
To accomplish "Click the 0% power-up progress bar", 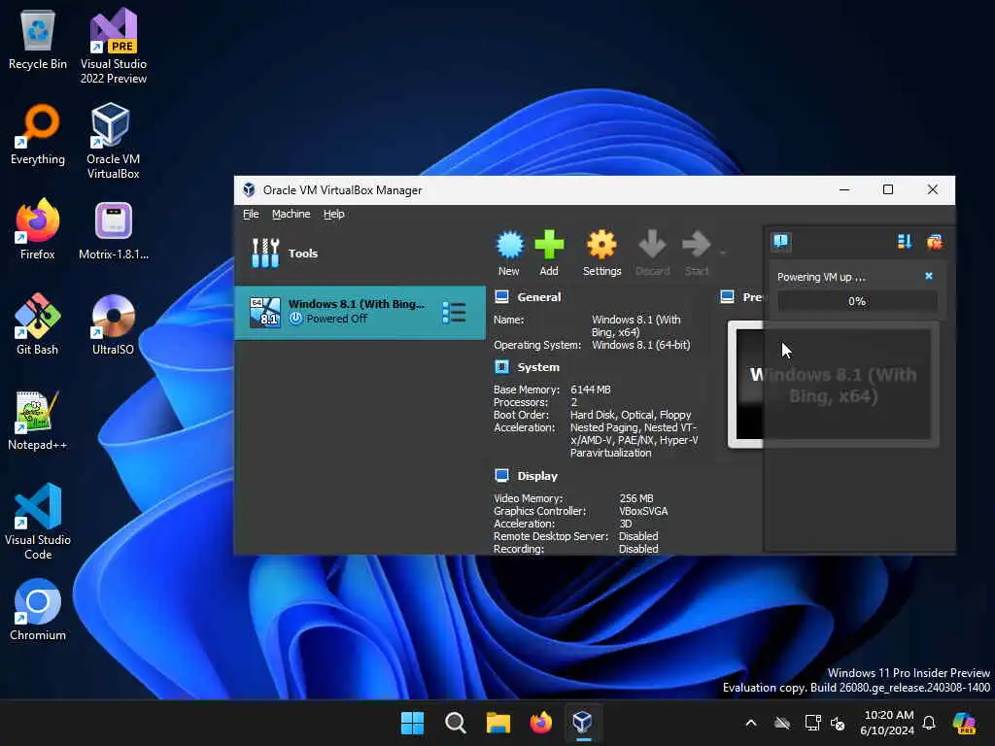I will 857,301.
